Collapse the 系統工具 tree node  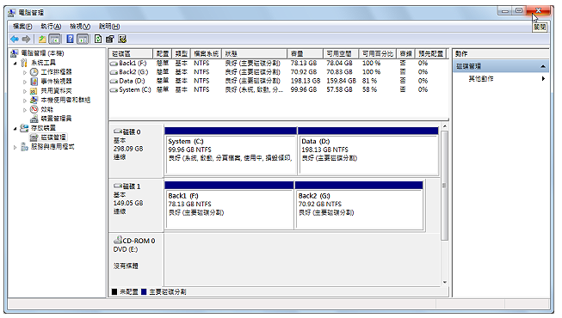pos(15,64)
